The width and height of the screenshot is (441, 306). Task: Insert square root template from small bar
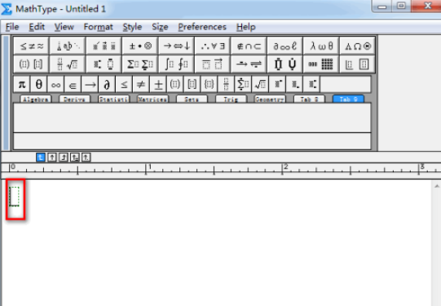260,84
